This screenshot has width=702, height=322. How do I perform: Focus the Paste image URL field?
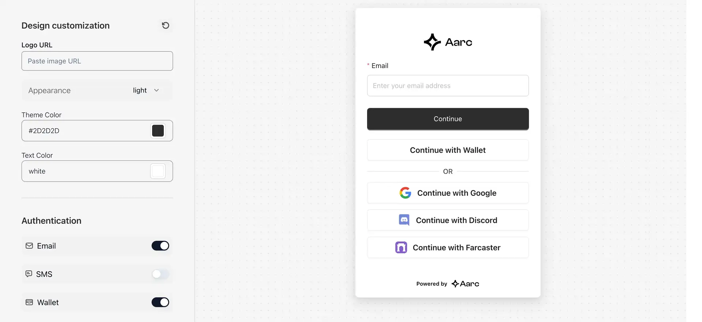97,61
